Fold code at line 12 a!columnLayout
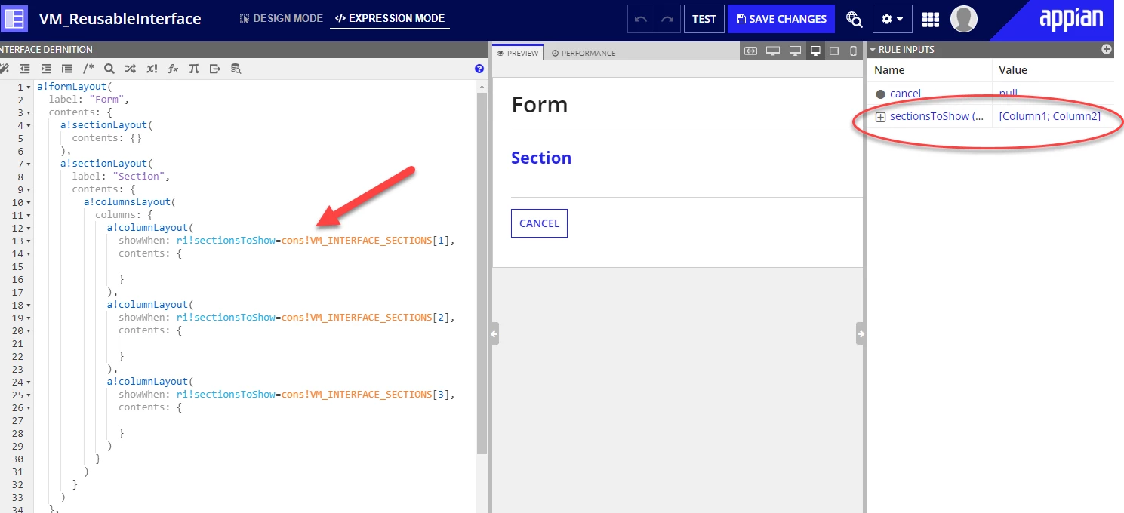 29,228
